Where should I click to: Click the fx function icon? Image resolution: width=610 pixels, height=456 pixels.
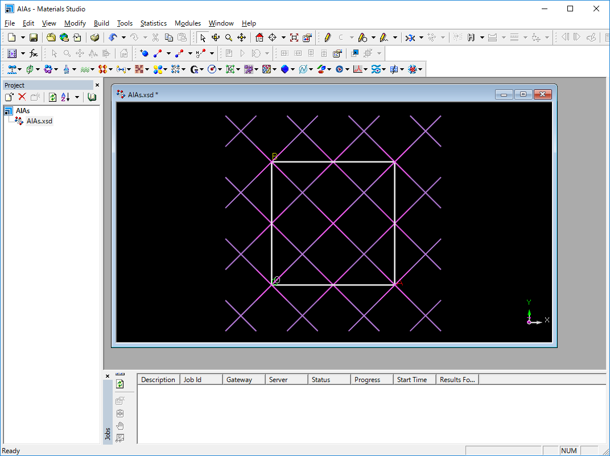pyautogui.click(x=34, y=53)
